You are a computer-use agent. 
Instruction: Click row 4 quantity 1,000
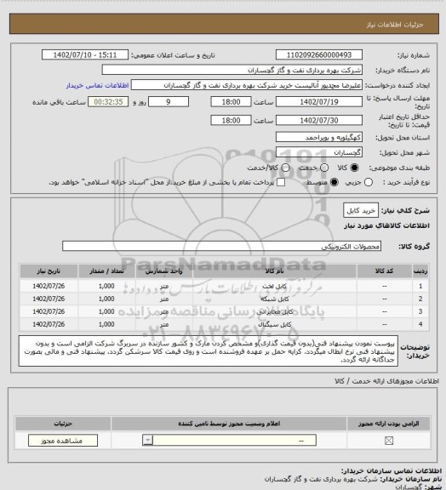point(106,325)
